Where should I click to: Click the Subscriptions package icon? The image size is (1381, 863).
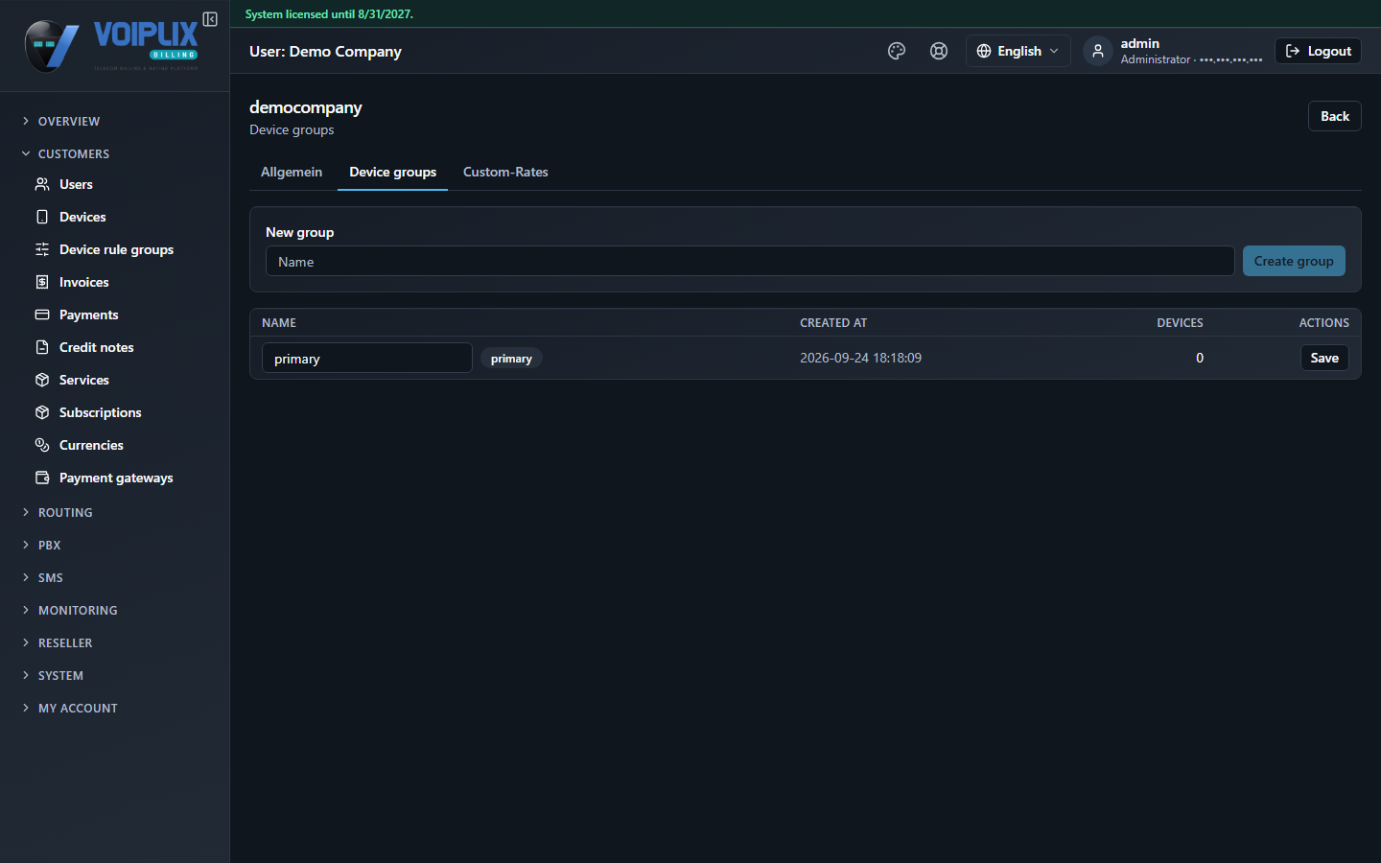[42, 412]
